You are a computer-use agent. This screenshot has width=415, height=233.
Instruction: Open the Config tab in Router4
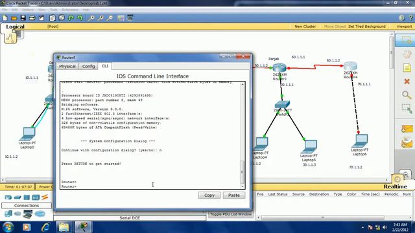(88, 66)
